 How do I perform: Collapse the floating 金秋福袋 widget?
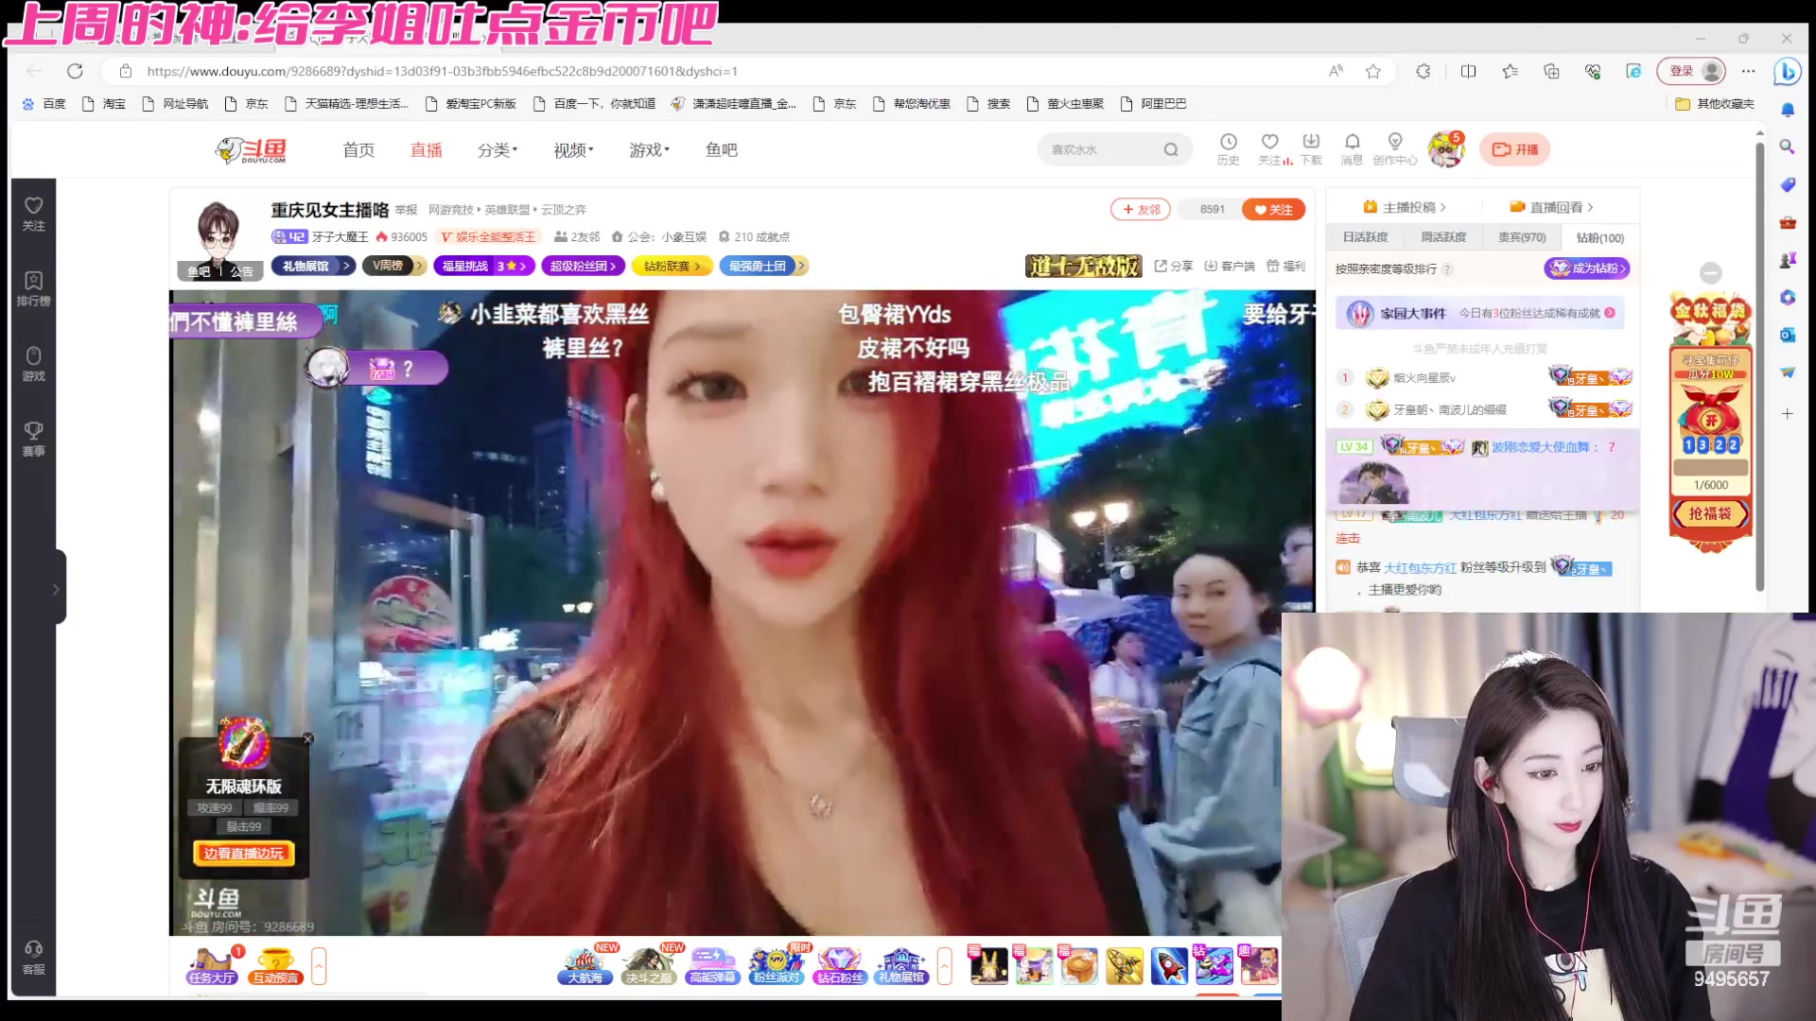coord(1710,273)
